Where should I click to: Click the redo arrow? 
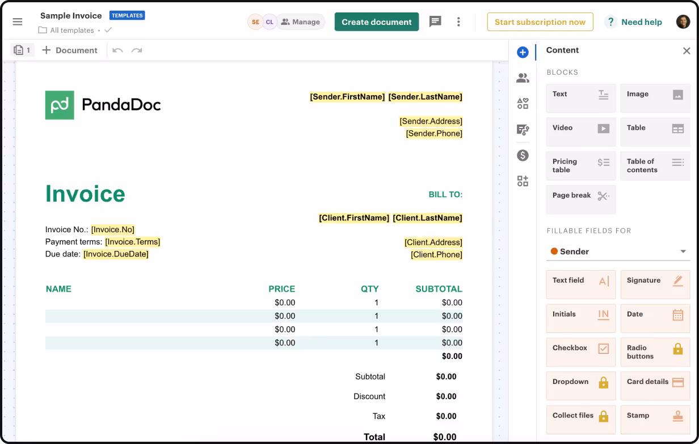point(137,50)
